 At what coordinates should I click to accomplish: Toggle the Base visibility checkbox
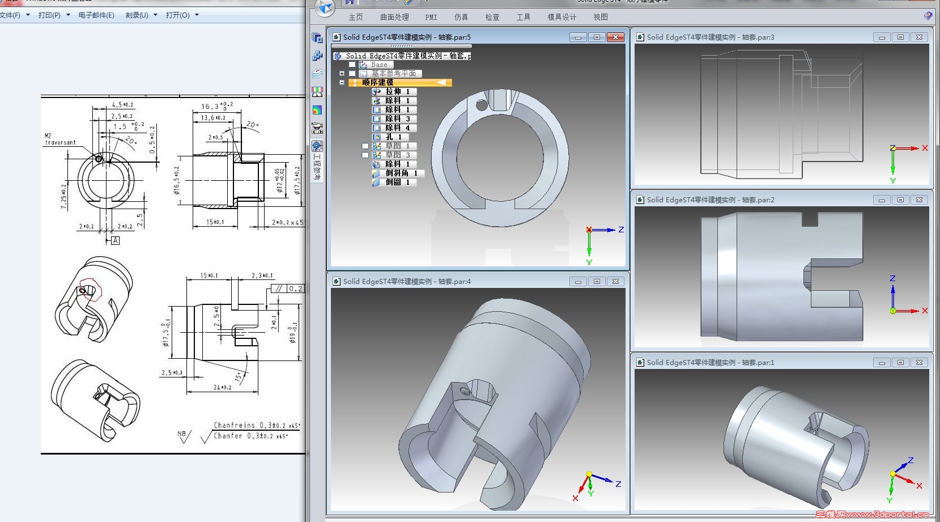tap(352, 65)
